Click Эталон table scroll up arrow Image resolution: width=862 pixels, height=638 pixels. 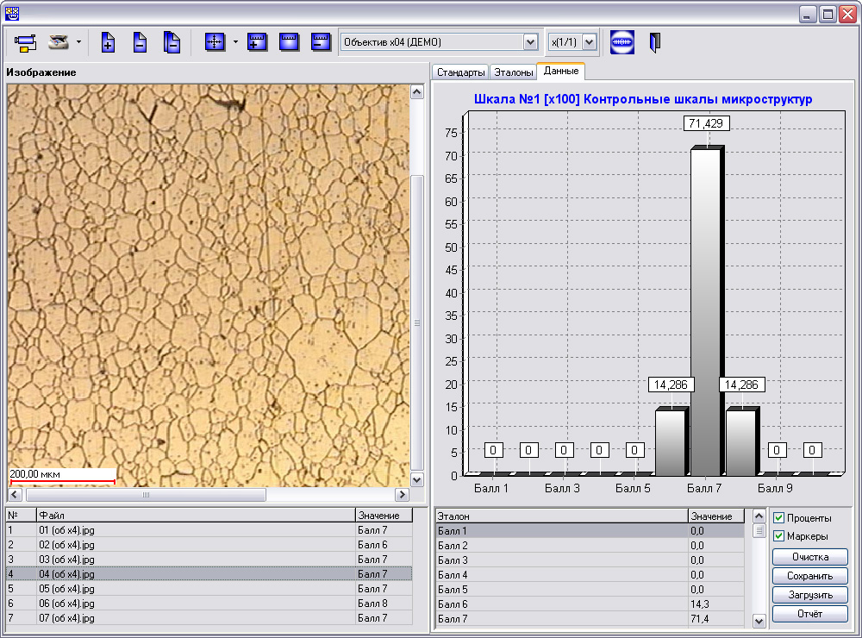click(x=759, y=516)
